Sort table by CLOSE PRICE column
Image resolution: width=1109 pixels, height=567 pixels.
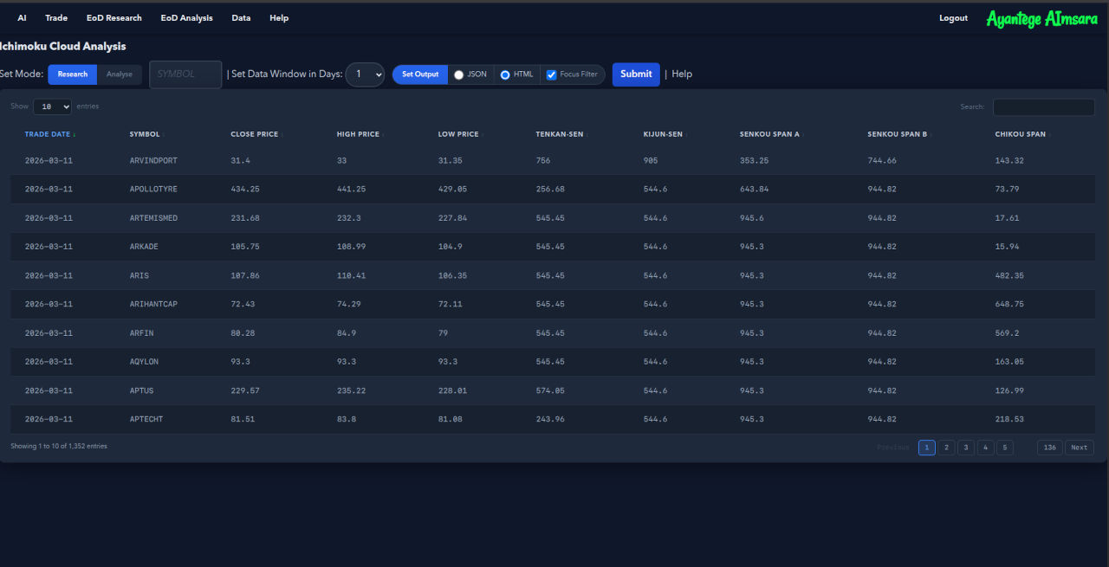coord(255,134)
